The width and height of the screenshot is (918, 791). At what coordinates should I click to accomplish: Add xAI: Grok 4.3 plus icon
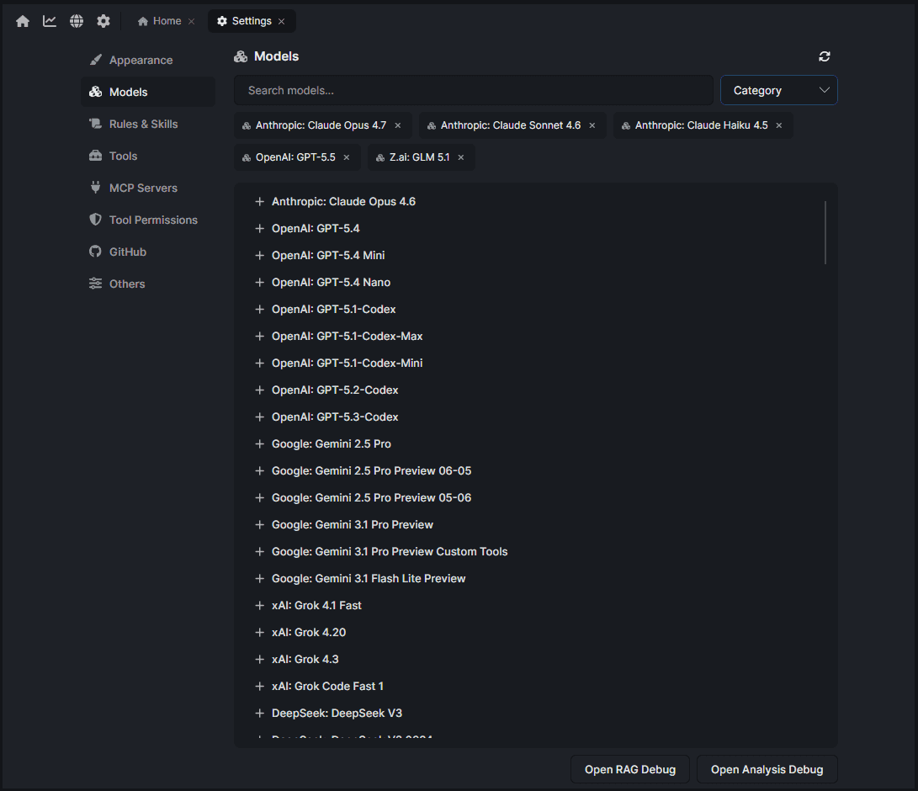tap(260, 659)
